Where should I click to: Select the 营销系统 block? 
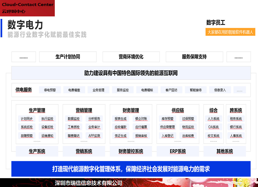pyautogui.click(x=84, y=151)
